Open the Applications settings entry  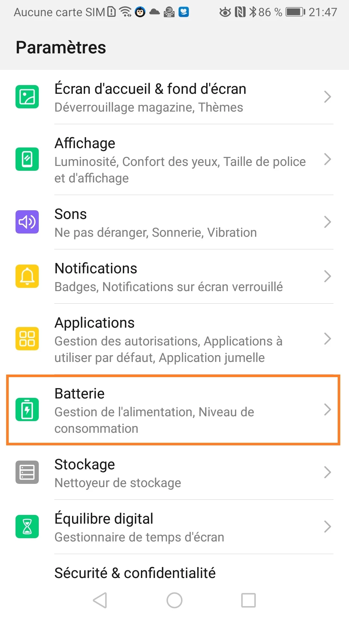pyautogui.click(x=168, y=339)
